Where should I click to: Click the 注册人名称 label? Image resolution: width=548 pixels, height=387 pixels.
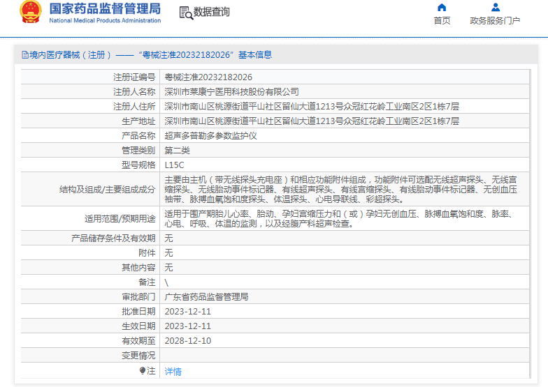(x=134, y=92)
